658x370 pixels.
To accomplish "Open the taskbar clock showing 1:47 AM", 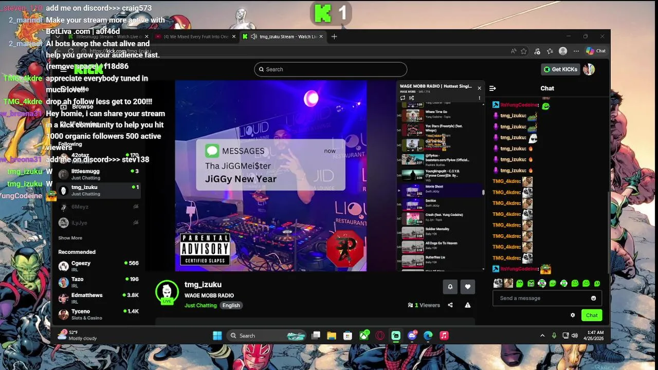I will pos(594,336).
